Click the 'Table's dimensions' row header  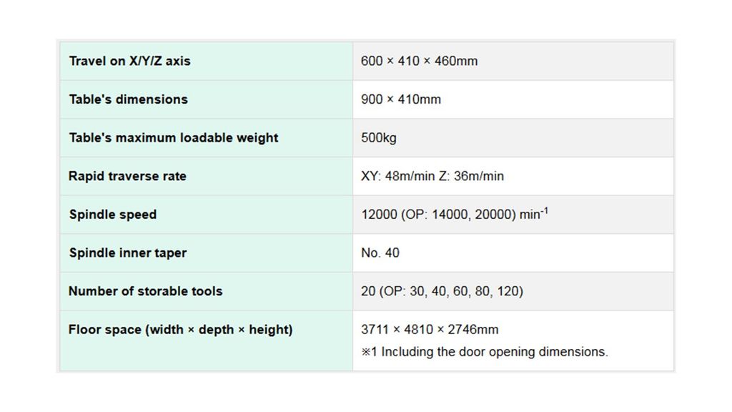[128, 99]
